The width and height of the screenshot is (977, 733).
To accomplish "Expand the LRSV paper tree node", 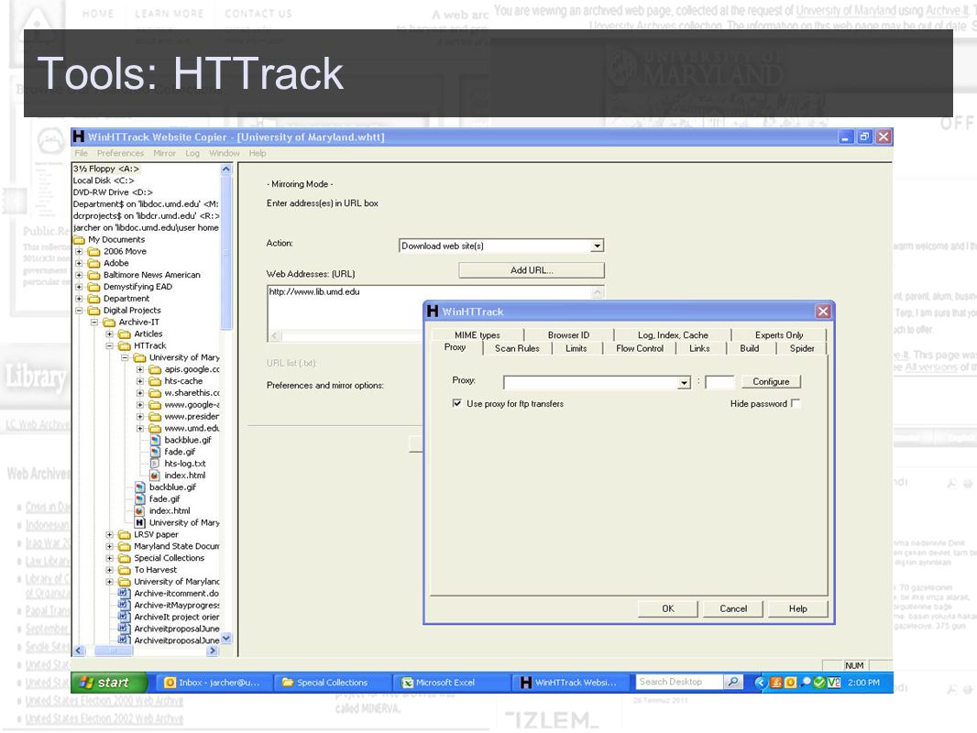I will (x=110, y=535).
